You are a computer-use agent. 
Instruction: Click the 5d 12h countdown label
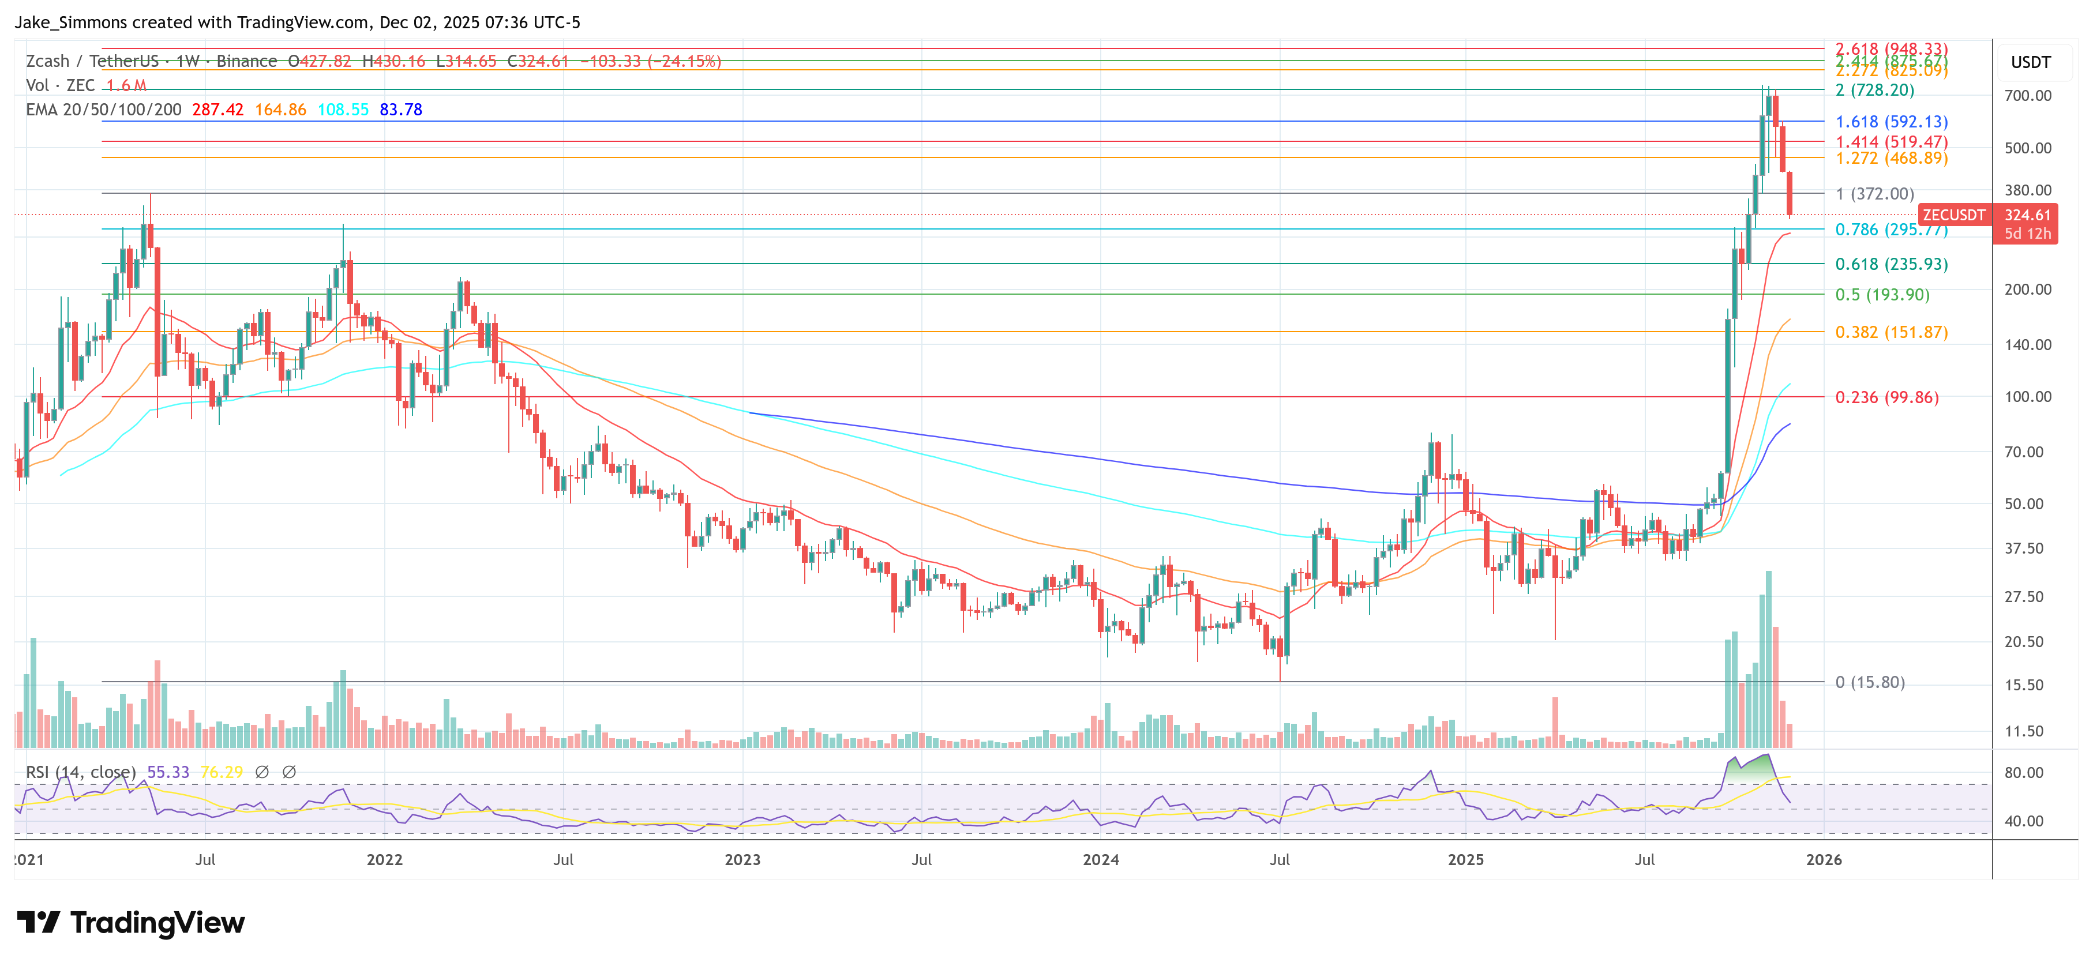click(x=2027, y=234)
